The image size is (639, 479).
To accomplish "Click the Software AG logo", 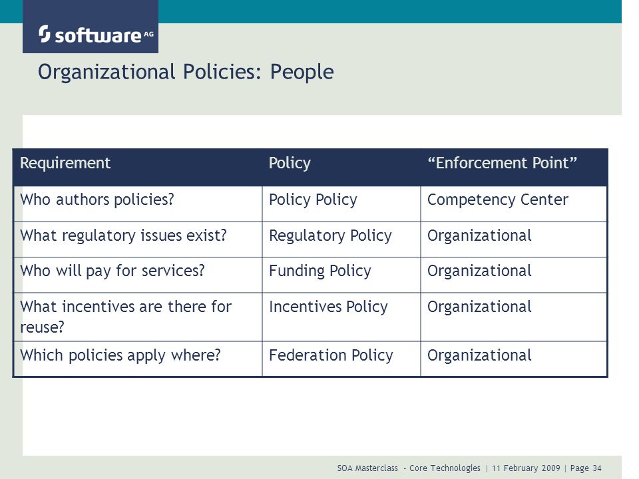I will click(x=96, y=34).
